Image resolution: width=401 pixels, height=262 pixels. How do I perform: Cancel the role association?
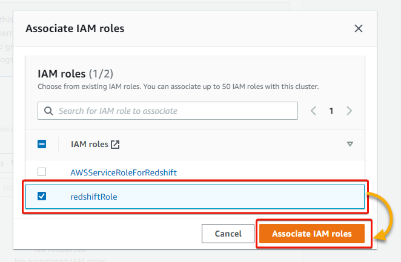click(x=228, y=234)
